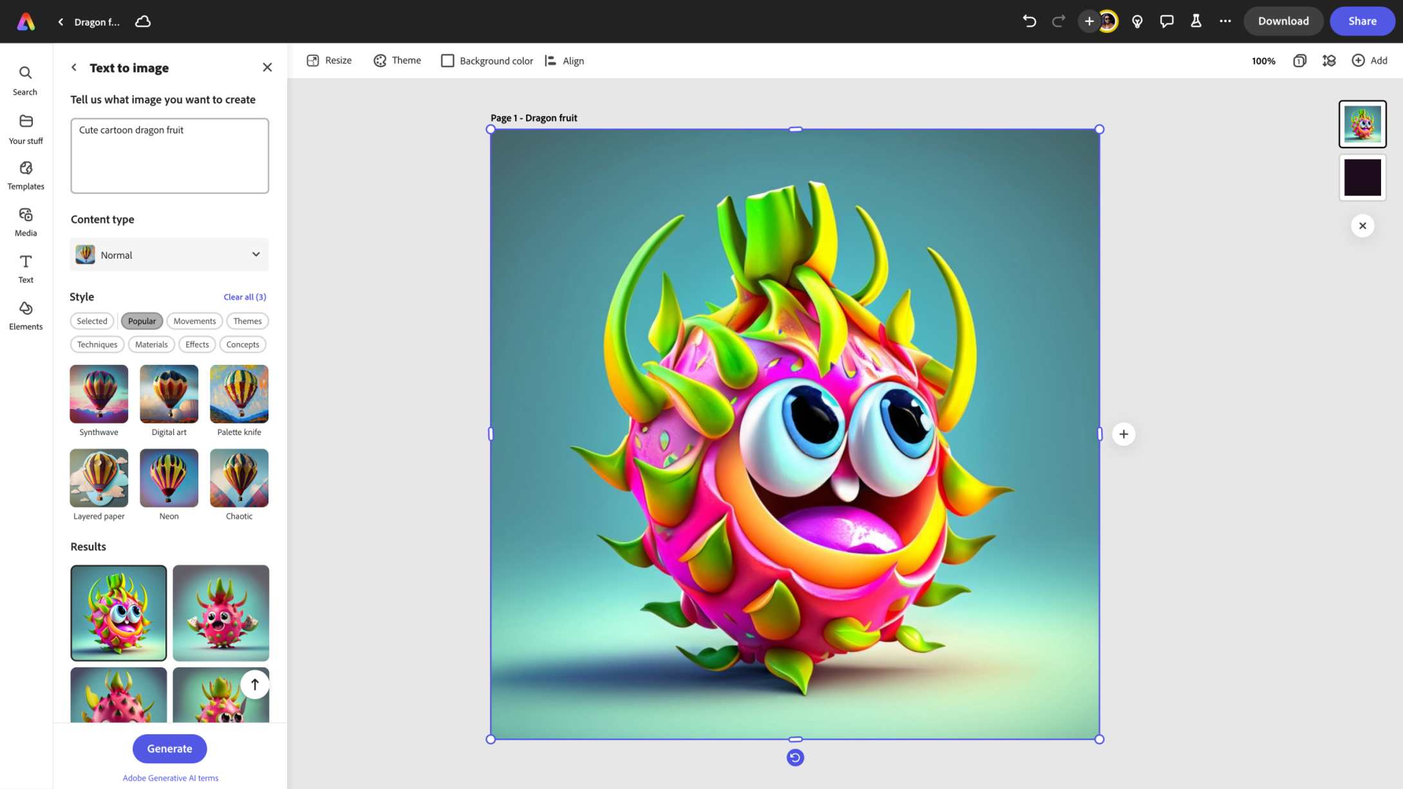
Task: Switch to the Movements style category
Action: click(194, 320)
